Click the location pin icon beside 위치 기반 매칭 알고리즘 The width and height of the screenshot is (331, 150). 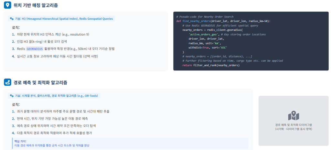pos(7,5)
